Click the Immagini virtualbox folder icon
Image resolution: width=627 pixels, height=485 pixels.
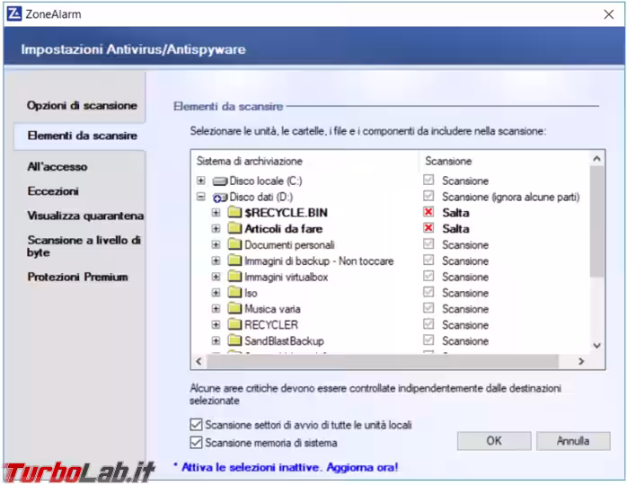(235, 277)
